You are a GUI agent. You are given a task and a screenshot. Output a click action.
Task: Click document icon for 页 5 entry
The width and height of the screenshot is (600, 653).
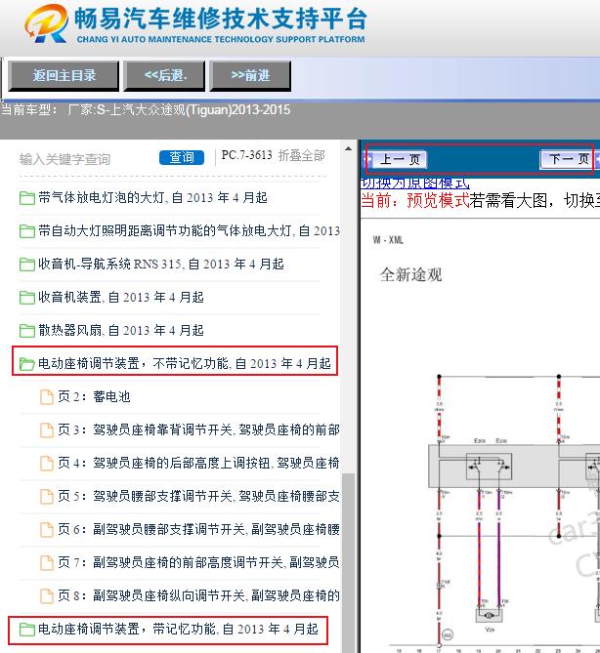coord(47,497)
